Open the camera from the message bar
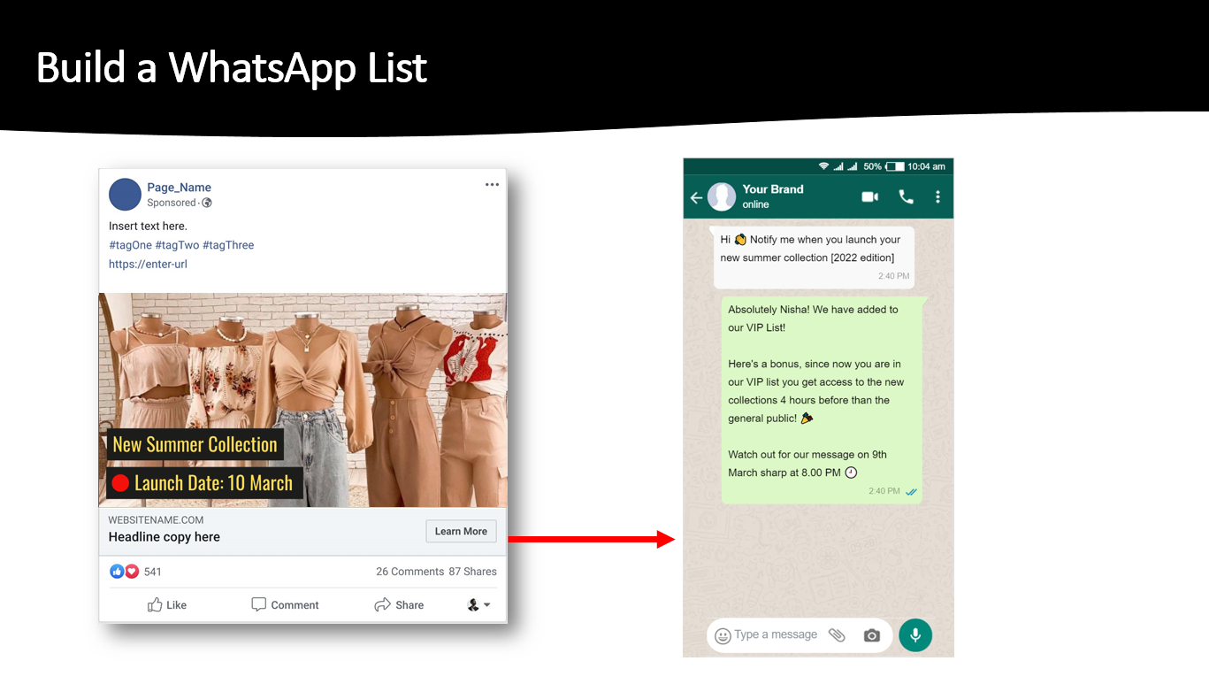Viewport: 1209px width, 684px height. tap(871, 634)
